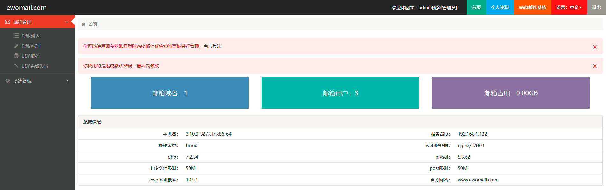Click the 邮箱占用：0.00GB purple card

coord(511,93)
